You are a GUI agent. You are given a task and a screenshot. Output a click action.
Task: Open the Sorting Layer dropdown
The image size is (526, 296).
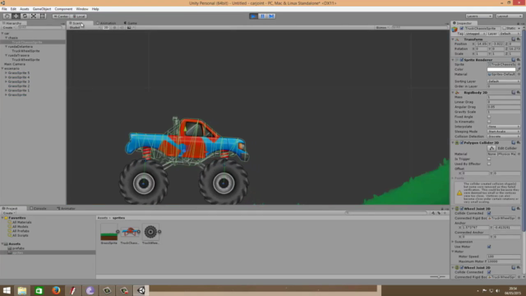click(504, 81)
